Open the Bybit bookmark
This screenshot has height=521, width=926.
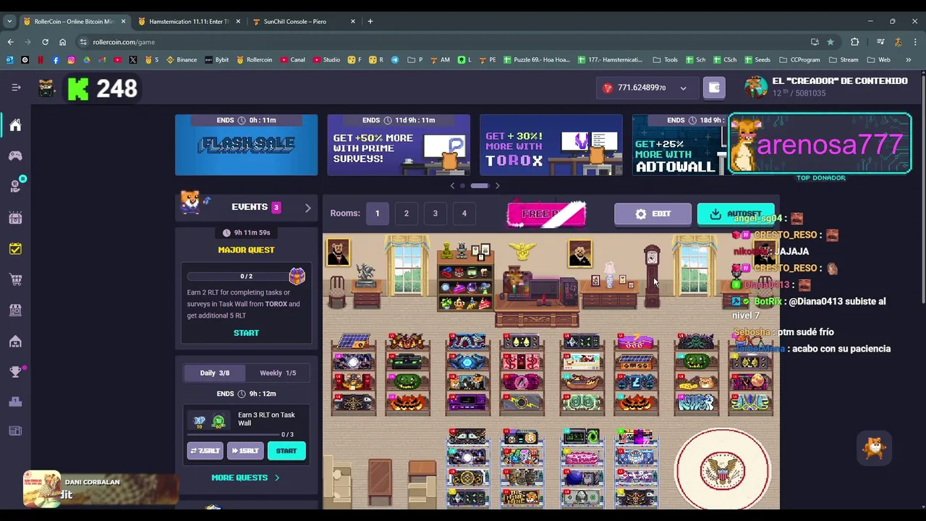[217, 60]
